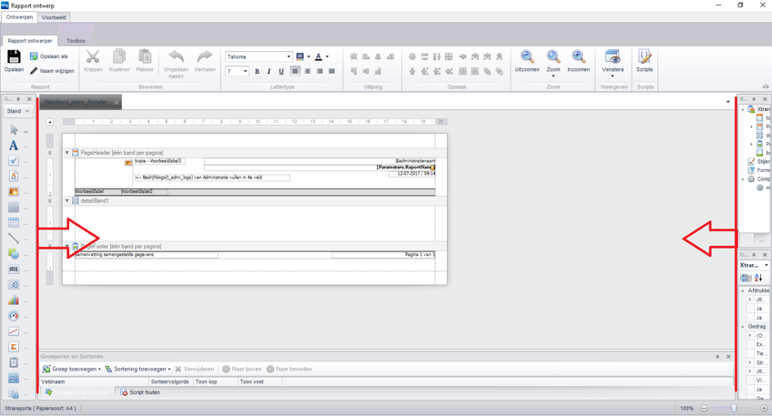The height and width of the screenshot is (416, 772).
Task: Redo with the Herhalen arrow
Action: click(205, 56)
